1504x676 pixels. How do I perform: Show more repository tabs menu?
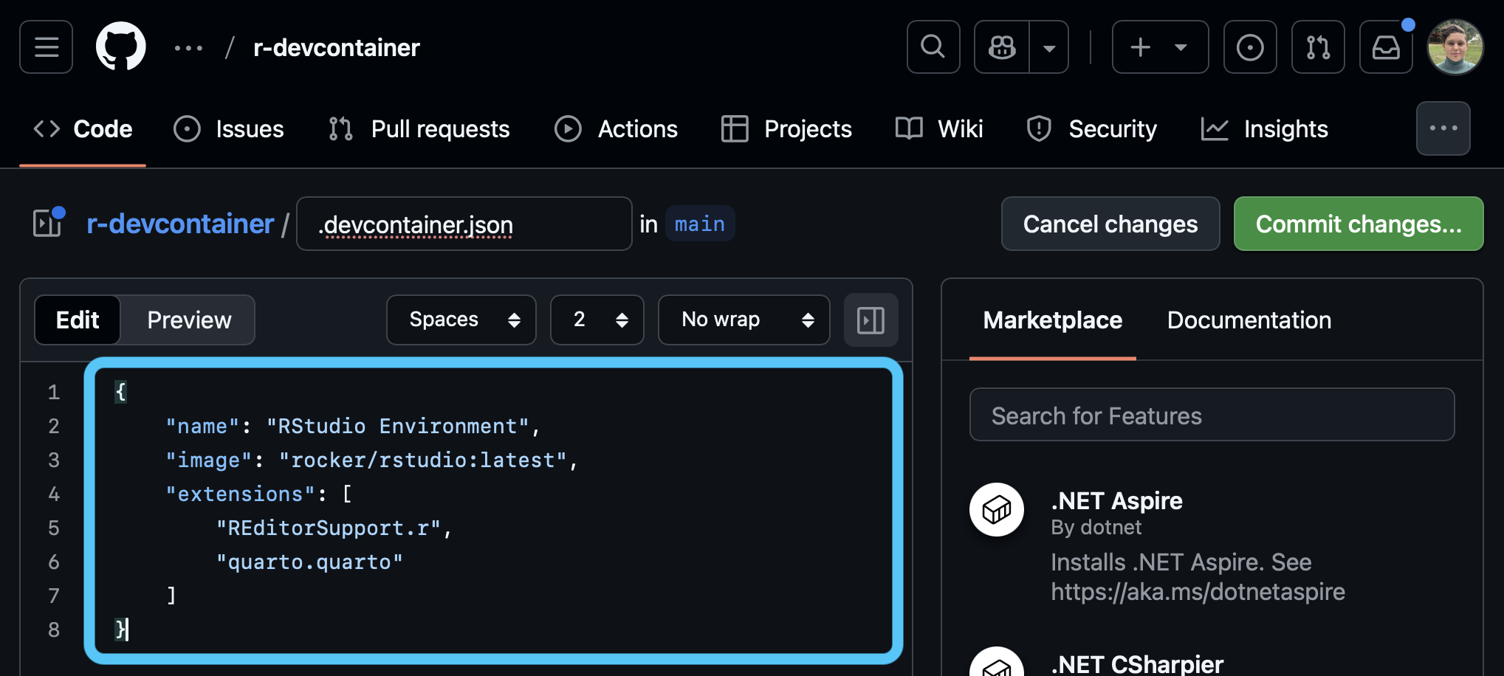click(x=1443, y=128)
